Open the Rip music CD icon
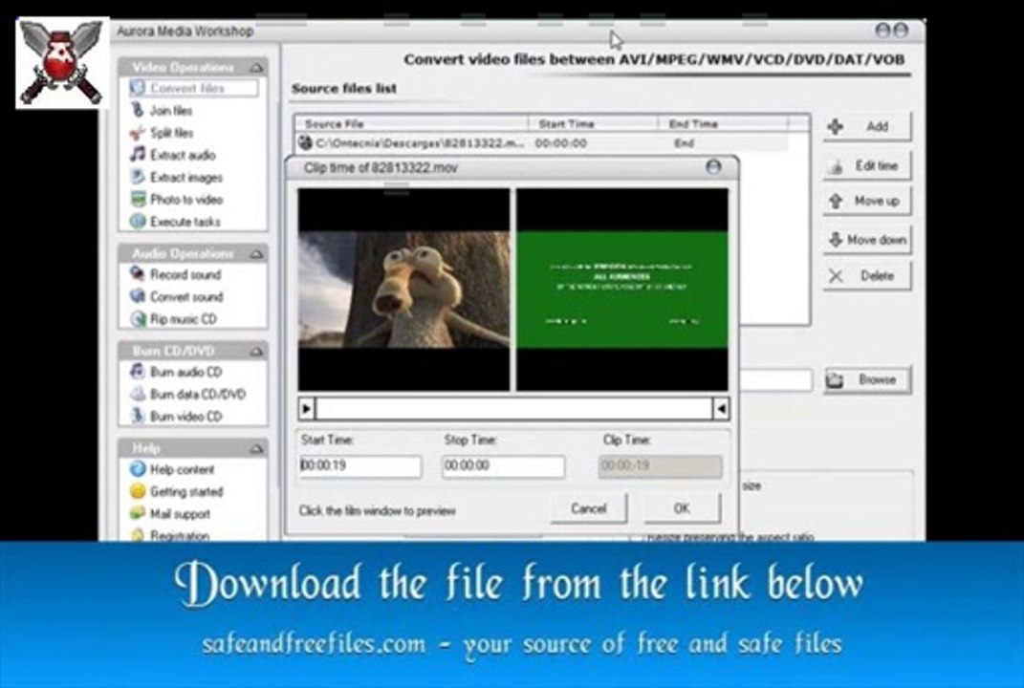The width and height of the screenshot is (1024, 688). (x=137, y=318)
